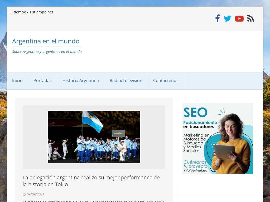Click the tagline Sobre Argentina y argentinos

pyautogui.click(x=47, y=52)
